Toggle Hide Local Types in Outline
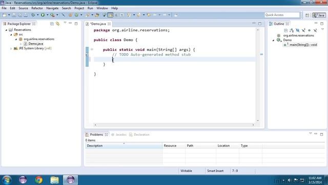 coord(315,31)
